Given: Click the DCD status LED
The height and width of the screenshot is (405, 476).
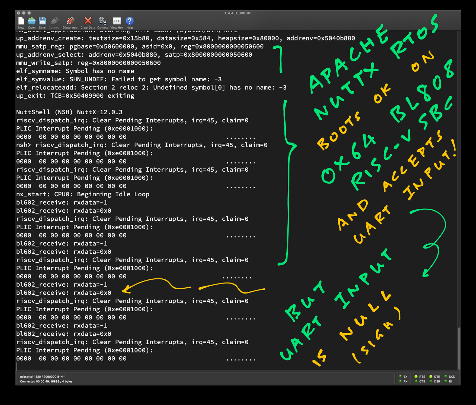Looking at the screenshot, I should [x=446, y=377].
